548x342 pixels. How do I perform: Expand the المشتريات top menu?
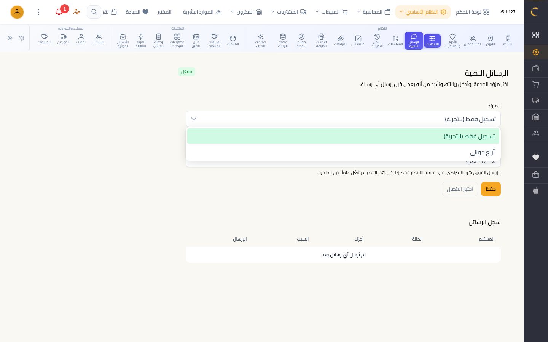288,12
